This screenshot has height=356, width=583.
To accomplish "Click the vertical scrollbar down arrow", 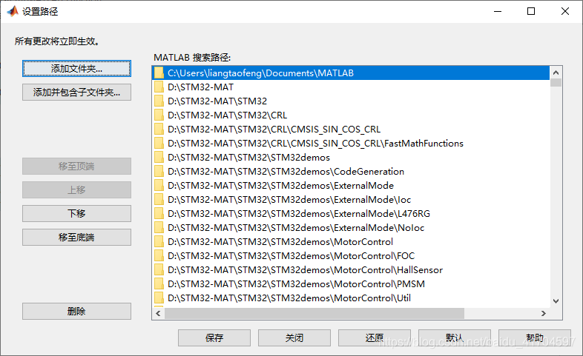I will click(x=556, y=301).
